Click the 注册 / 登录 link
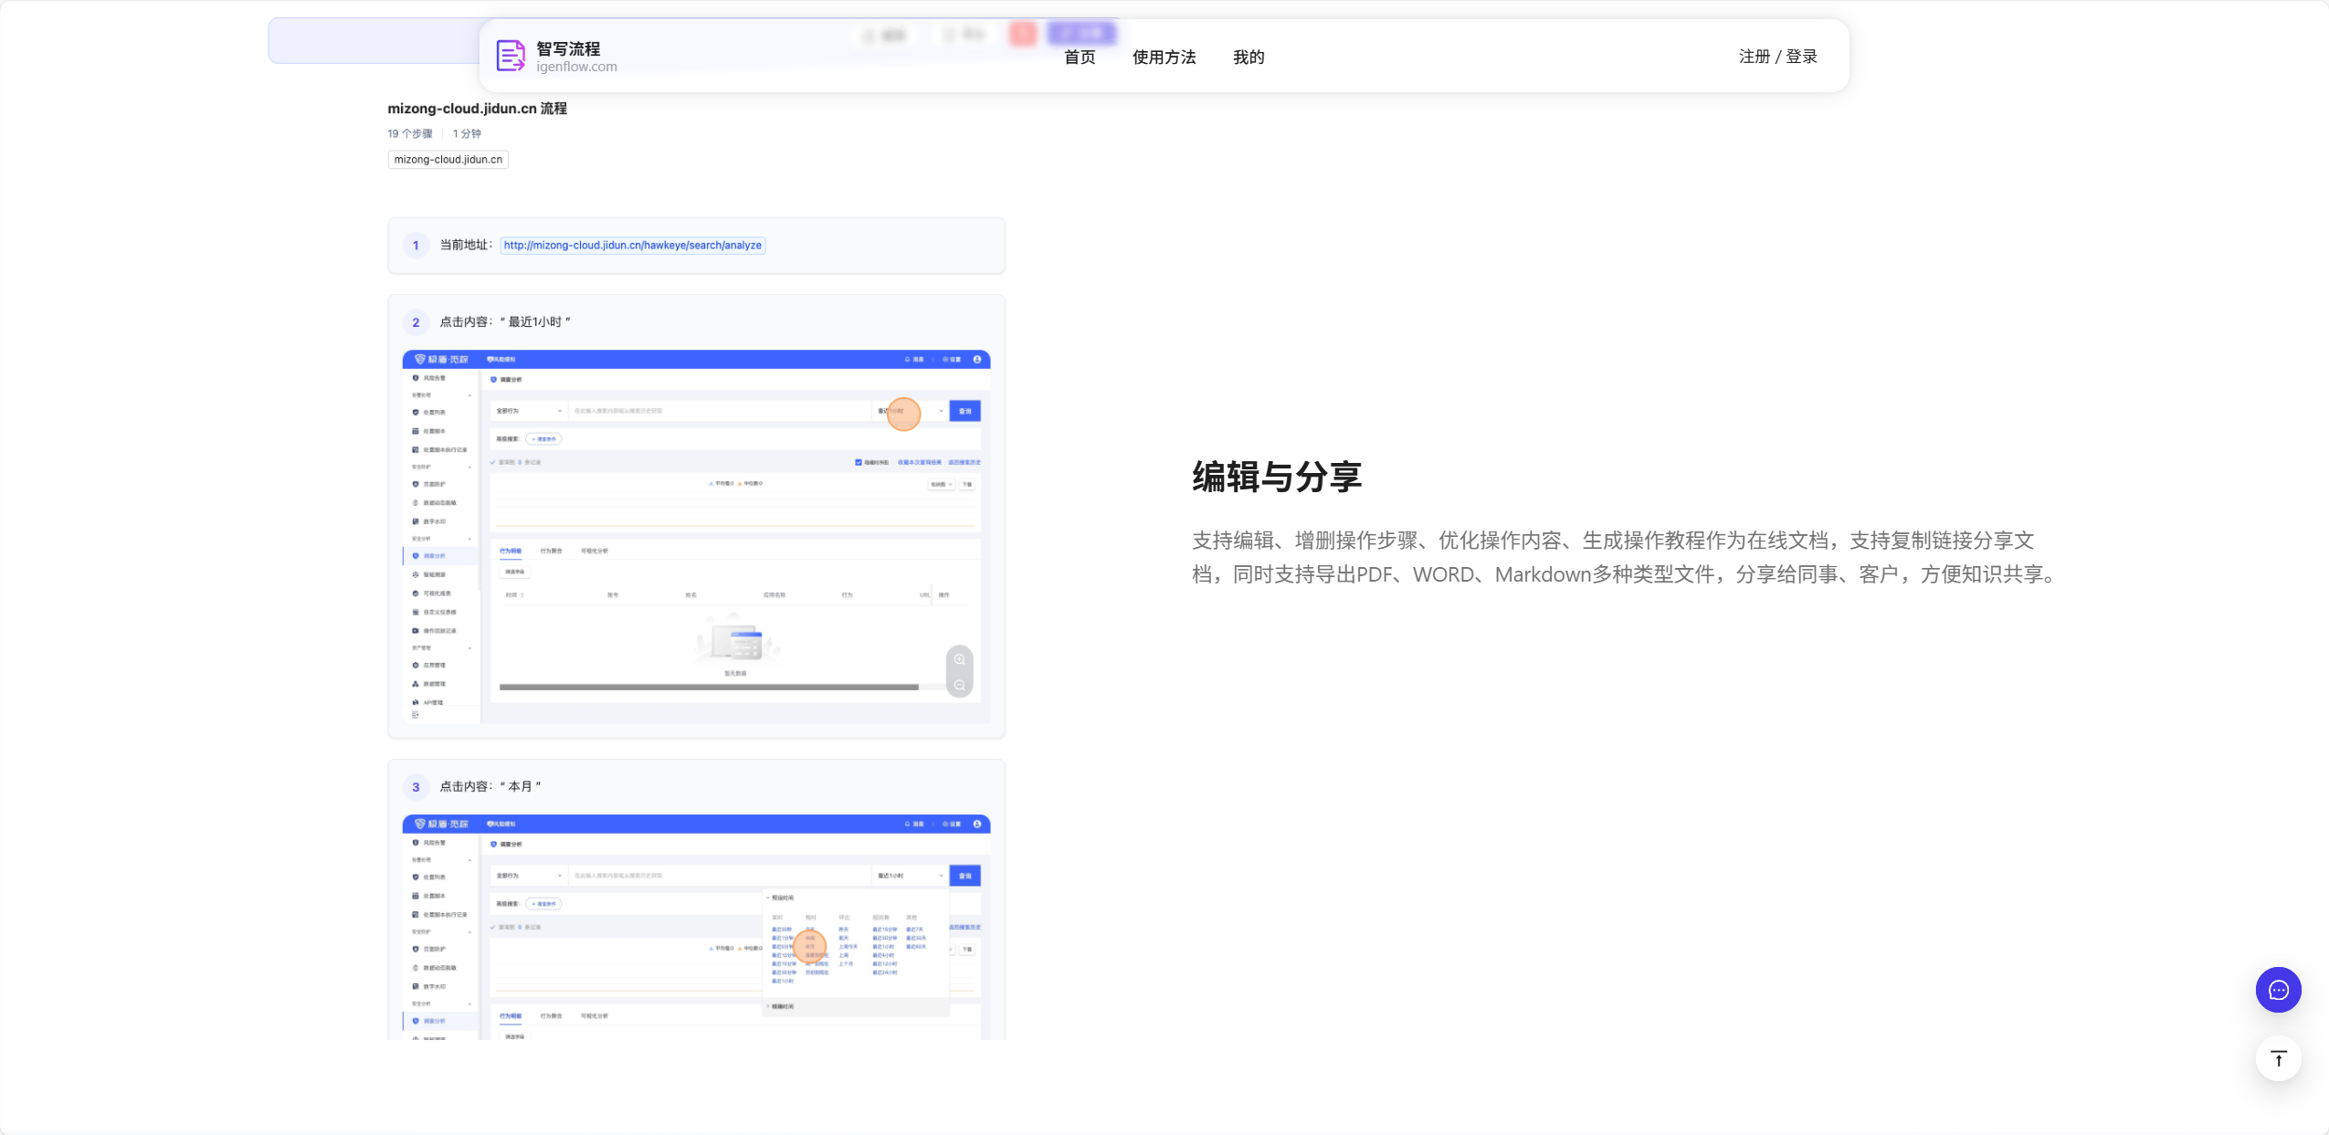 (1777, 57)
